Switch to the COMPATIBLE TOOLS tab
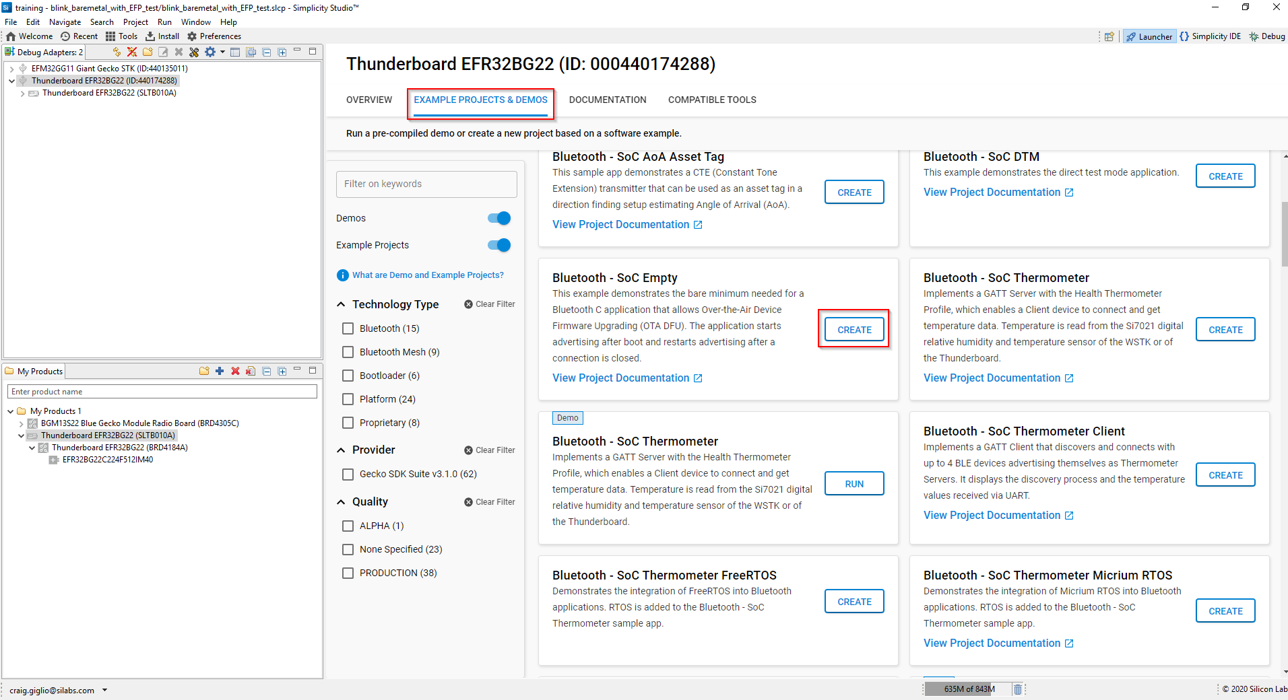This screenshot has width=1288, height=700. tap(712, 100)
